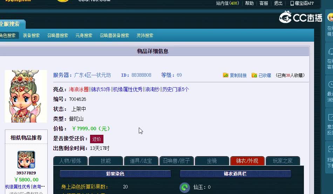Open 站内信 inbox link
This screenshot has width=333, height=194.
[x=227, y=4]
